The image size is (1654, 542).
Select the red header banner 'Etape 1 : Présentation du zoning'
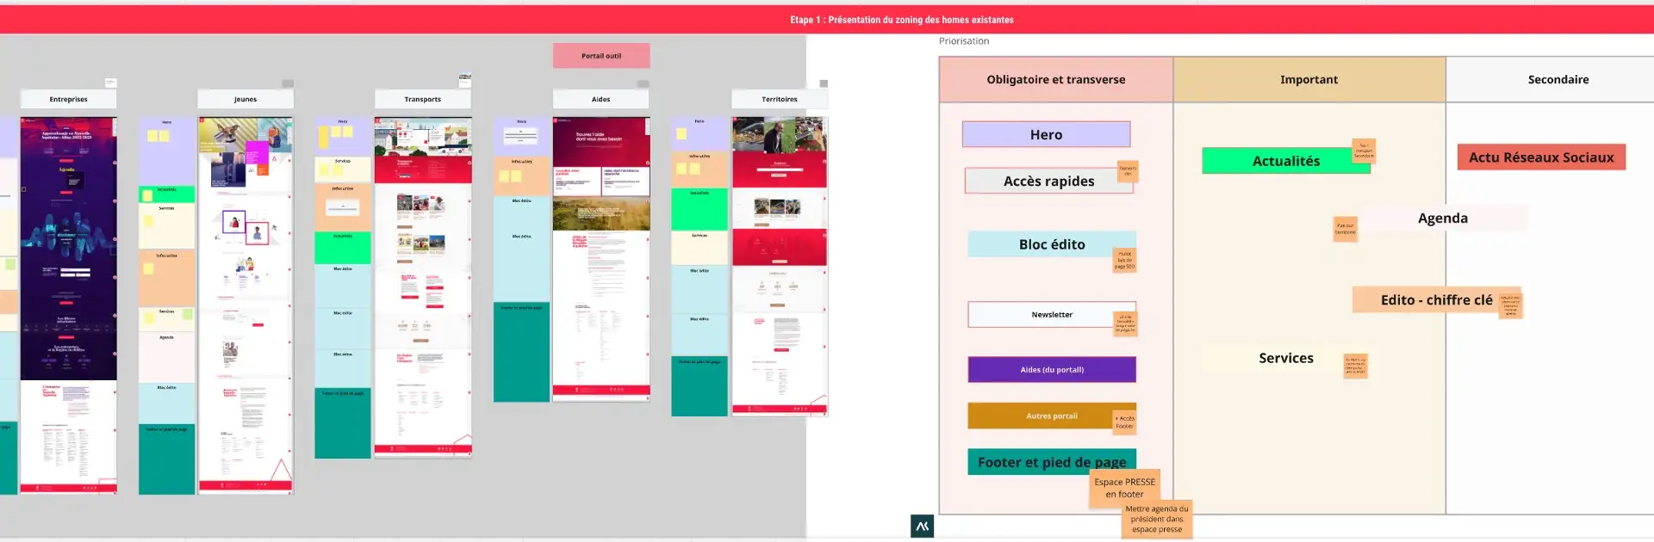point(827,20)
